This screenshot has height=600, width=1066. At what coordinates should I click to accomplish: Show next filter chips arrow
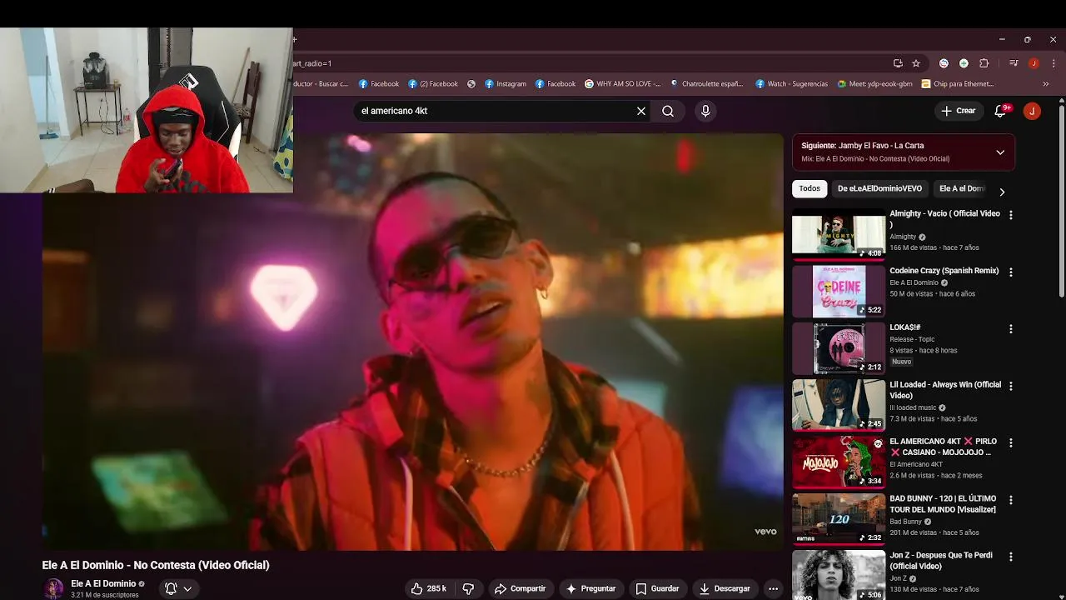tap(1002, 192)
